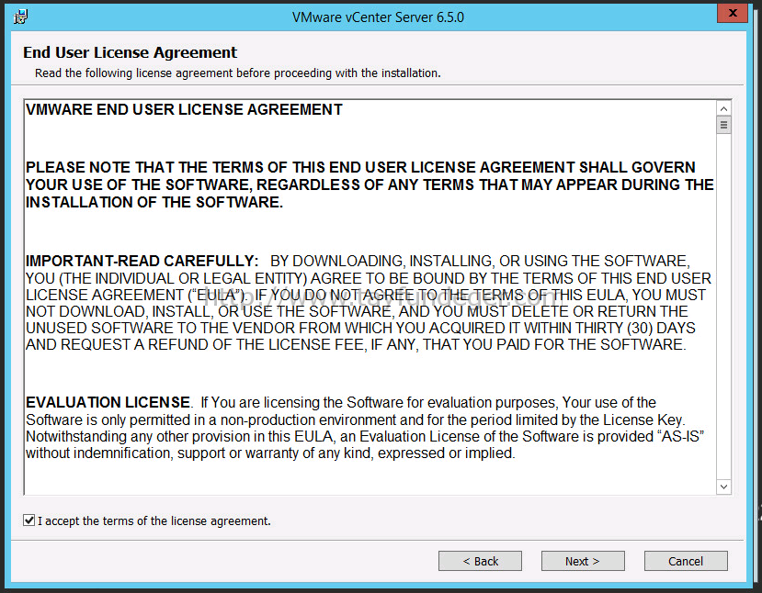Viewport: 762px width, 593px height.
Task: Click the 'End User License Agreement' page header
Action: [x=131, y=52]
